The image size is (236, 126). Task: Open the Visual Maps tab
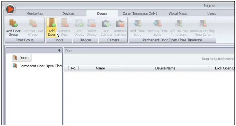coord(178,13)
